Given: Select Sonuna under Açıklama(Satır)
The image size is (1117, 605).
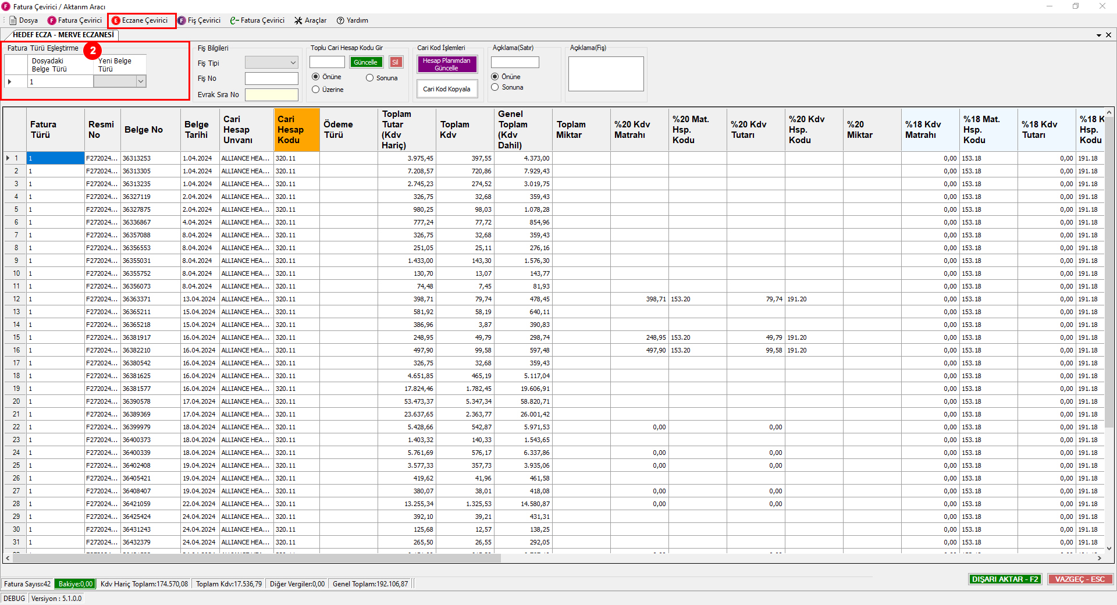Looking at the screenshot, I should click(495, 87).
